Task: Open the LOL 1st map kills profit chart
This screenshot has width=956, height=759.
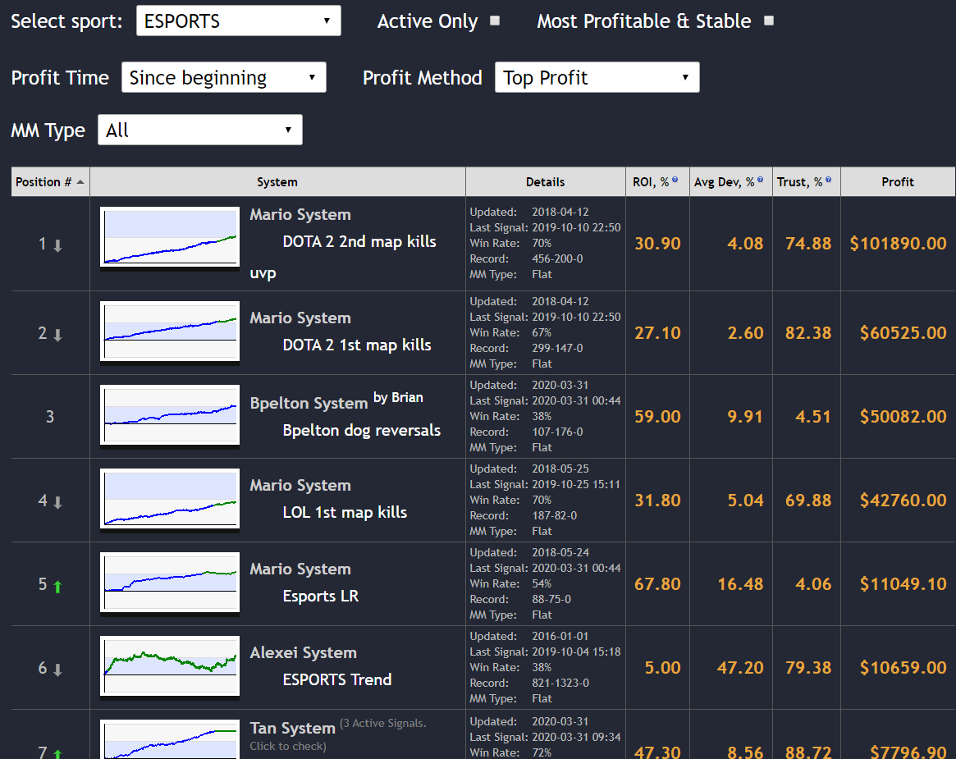Action: pyautogui.click(x=170, y=499)
